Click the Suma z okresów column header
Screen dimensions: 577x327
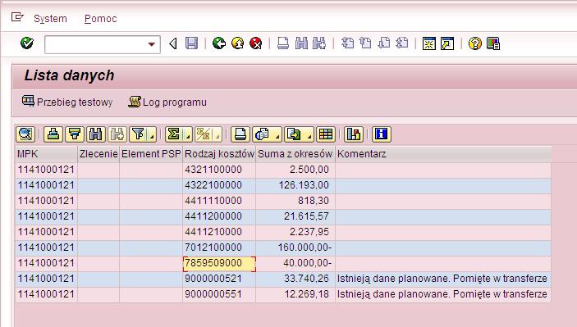[x=295, y=154]
